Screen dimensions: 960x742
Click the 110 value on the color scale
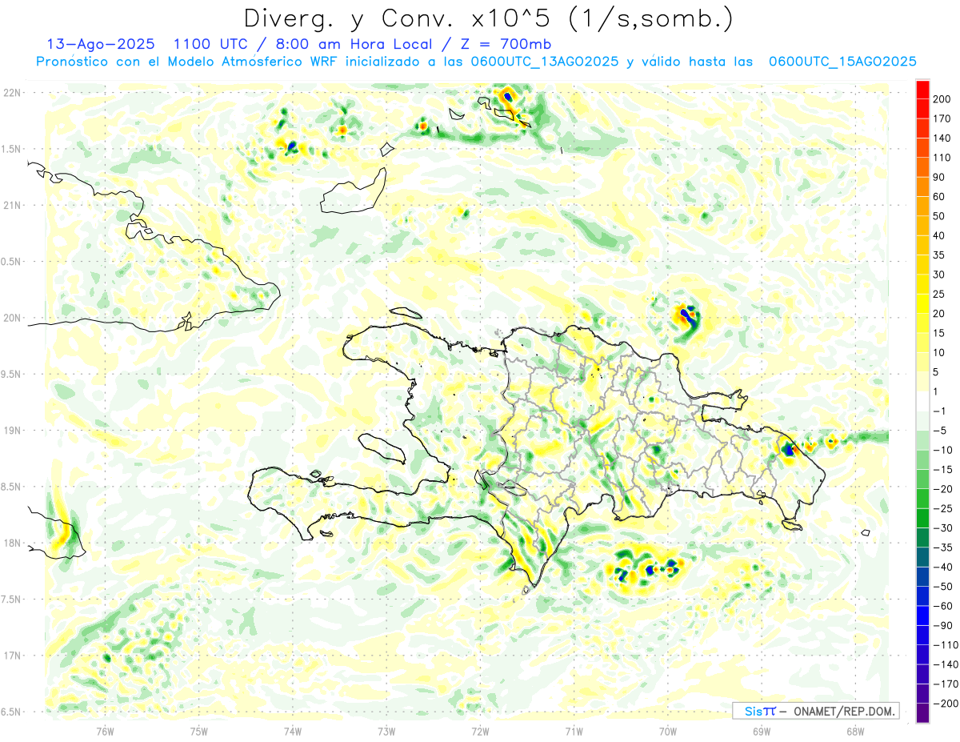(x=942, y=158)
